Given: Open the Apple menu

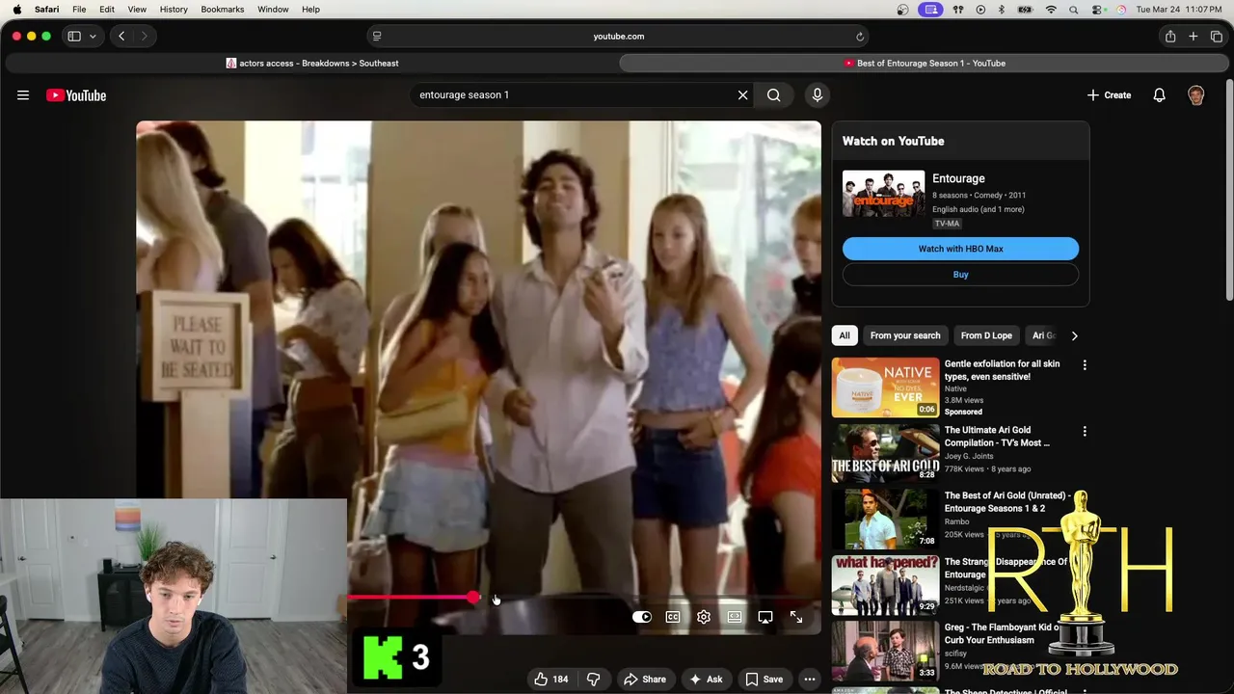Looking at the screenshot, I should [x=16, y=10].
